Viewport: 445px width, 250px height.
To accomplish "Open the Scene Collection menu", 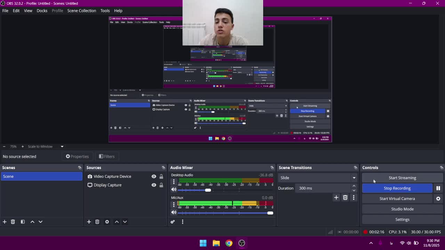I will tap(81, 11).
